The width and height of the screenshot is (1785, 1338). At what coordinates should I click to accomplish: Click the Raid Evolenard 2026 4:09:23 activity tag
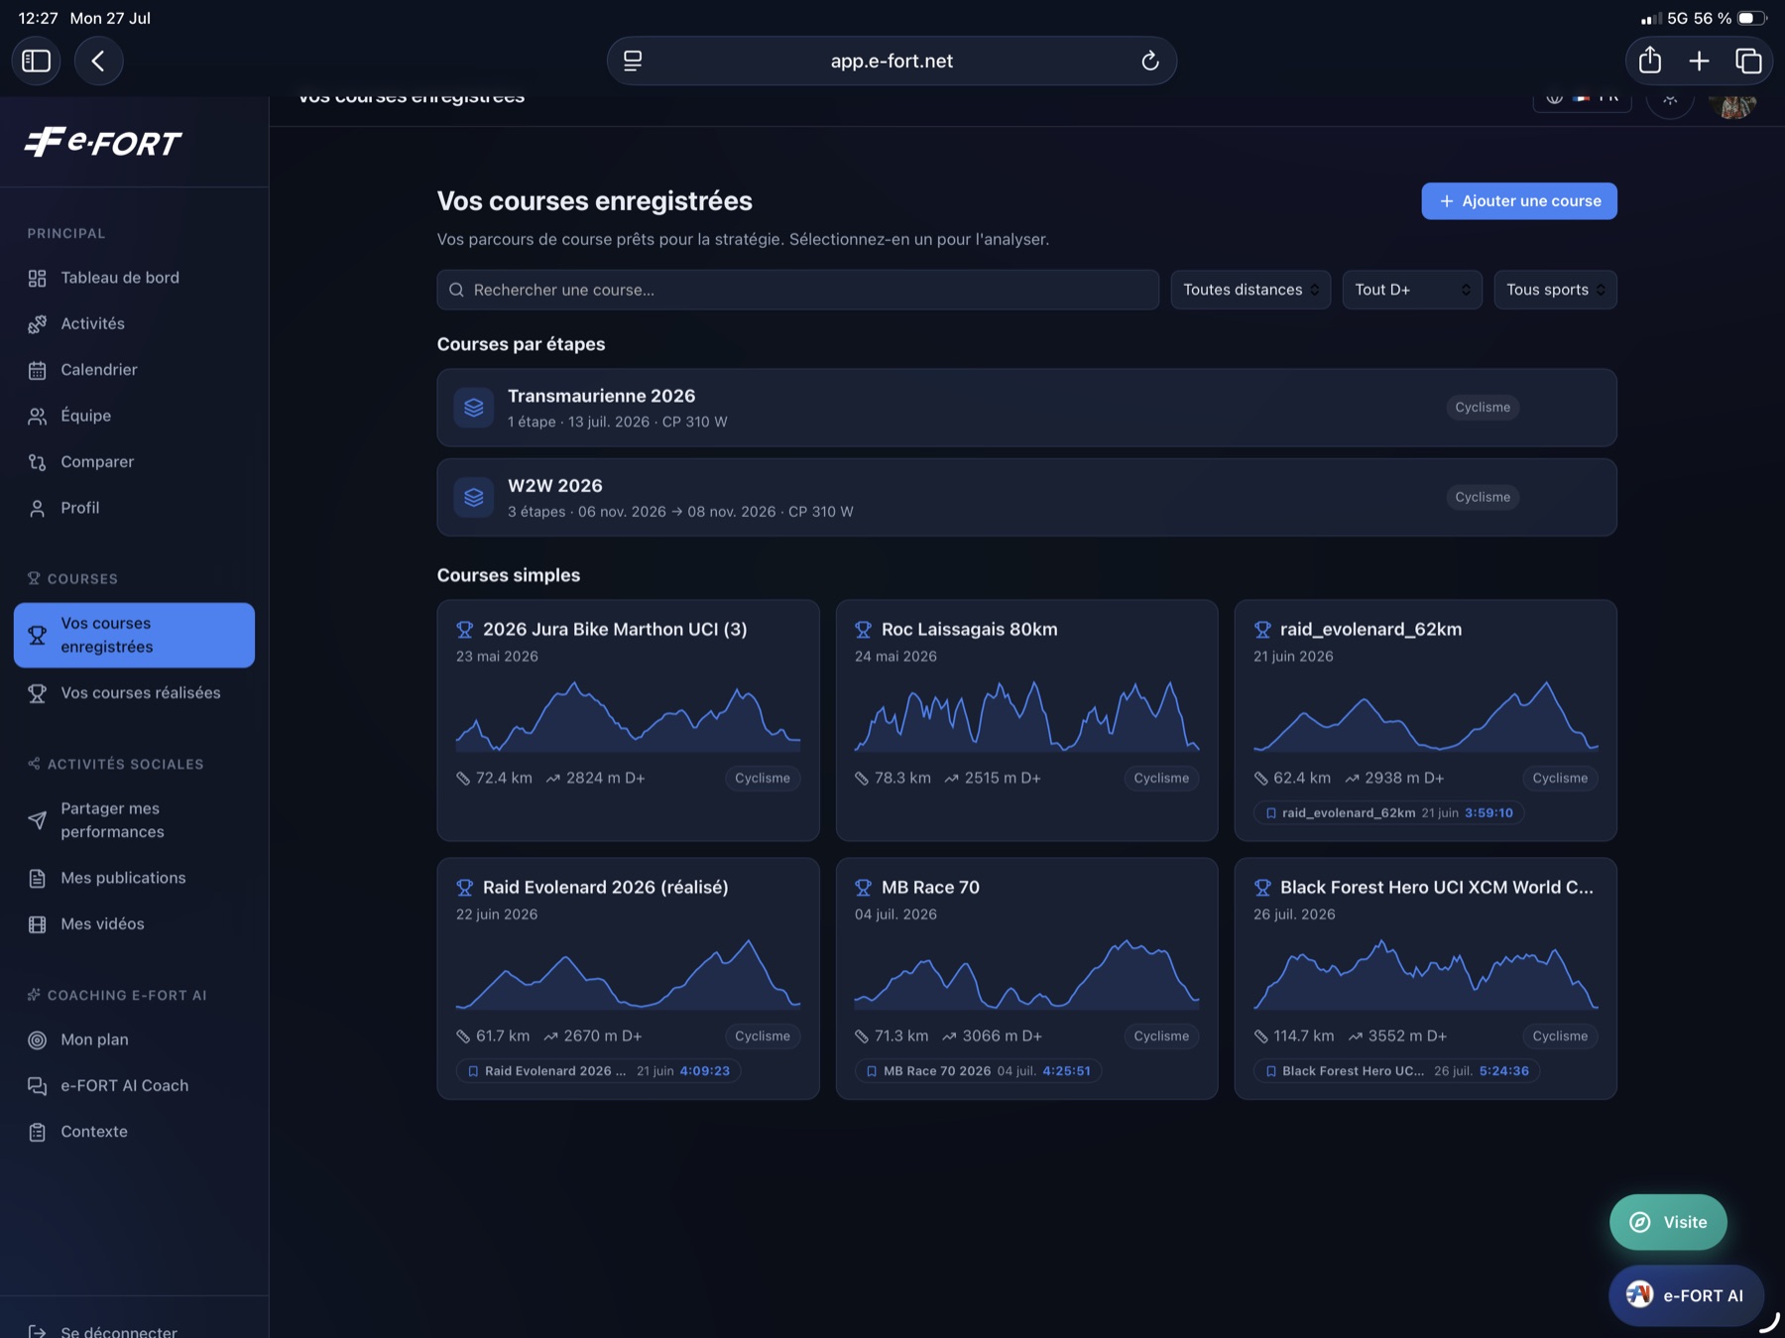pyautogui.click(x=598, y=1071)
